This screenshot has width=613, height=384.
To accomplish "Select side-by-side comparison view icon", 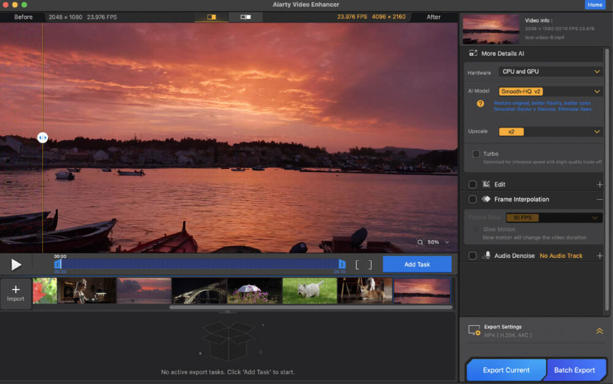I will 246,17.
